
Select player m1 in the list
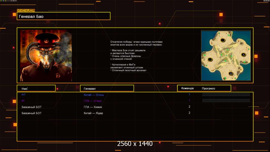click(23, 94)
